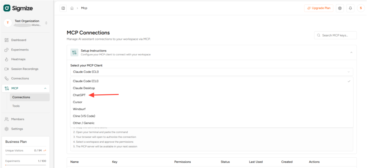Click the Dashboard grid icon
This screenshot has height=168, width=367.
pyautogui.click(x=6, y=40)
